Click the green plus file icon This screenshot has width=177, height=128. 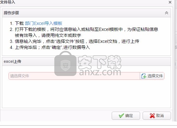(144, 76)
